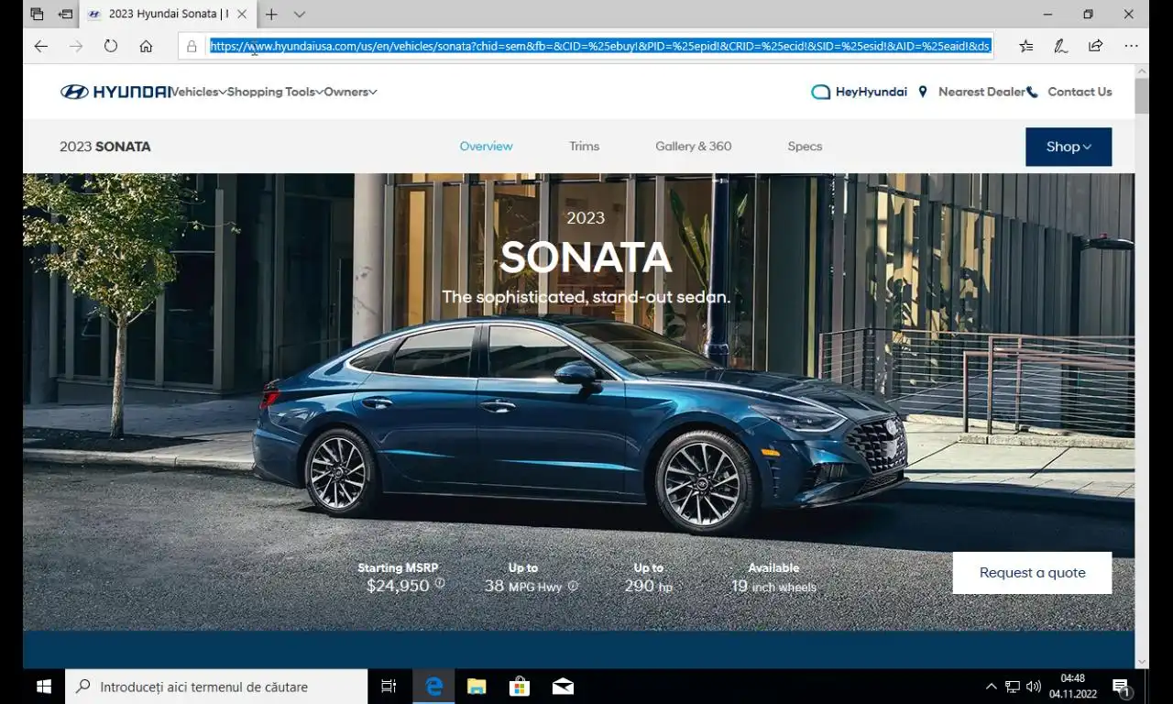Click the page vertical scrollbar thumb
Image resolution: width=1173 pixels, height=704 pixels.
(x=1141, y=96)
